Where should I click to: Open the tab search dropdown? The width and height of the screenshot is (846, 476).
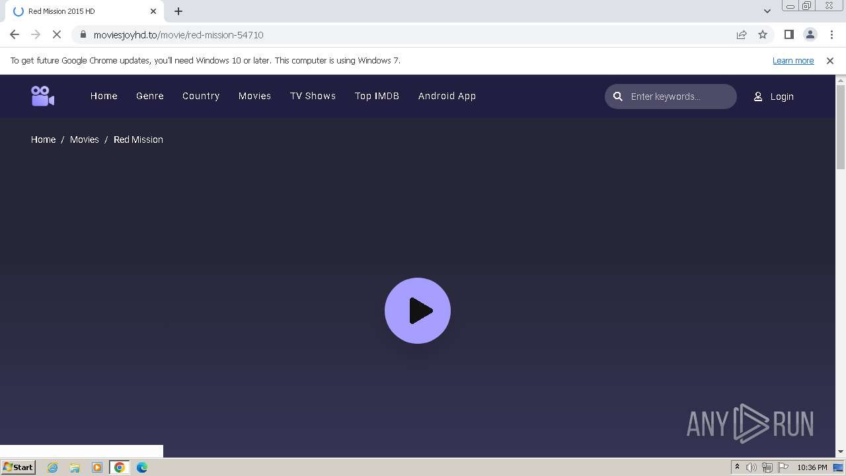point(767,11)
